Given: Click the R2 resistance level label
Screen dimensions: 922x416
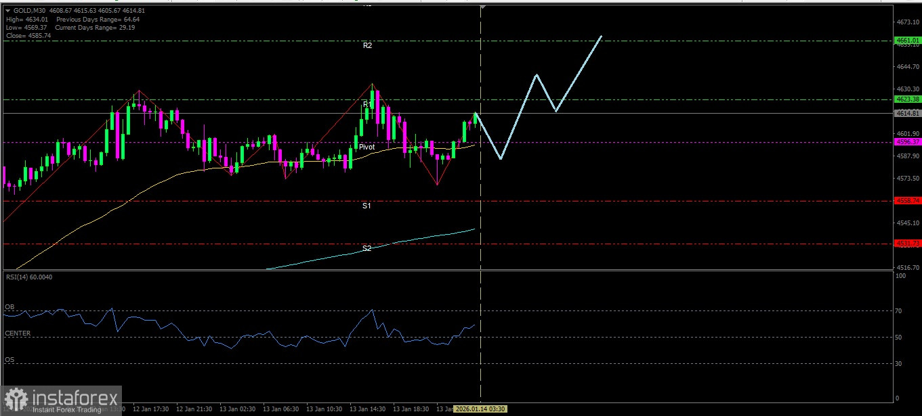Looking at the screenshot, I should [367, 45].
